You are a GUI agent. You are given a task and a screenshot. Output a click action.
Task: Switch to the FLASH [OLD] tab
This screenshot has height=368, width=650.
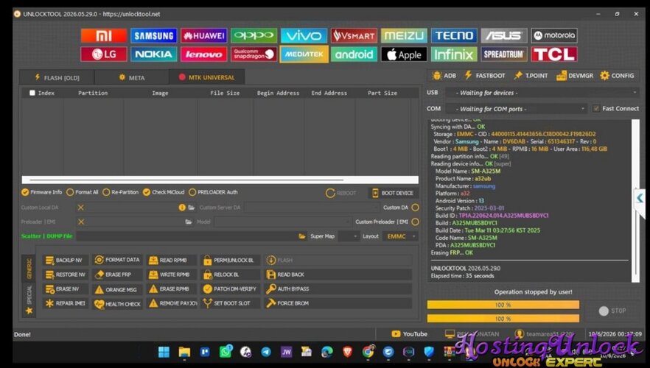[57, 77]
